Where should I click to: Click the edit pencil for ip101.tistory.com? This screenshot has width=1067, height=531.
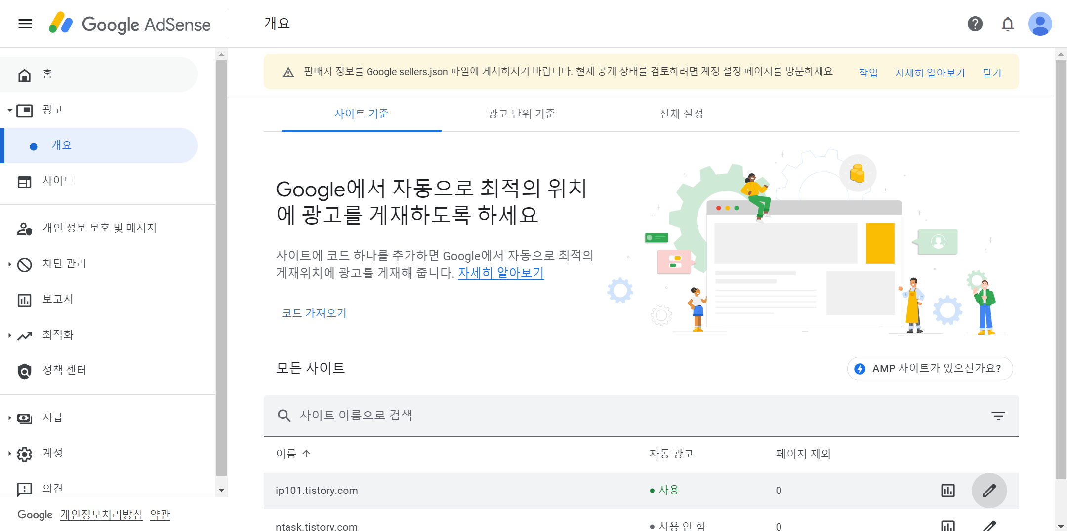[989, 491]
